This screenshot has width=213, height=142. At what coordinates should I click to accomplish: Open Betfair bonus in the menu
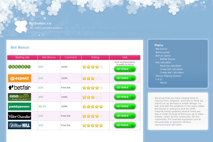click(168, 59)
